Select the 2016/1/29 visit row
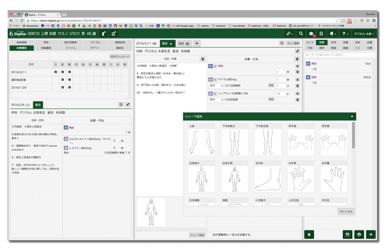The image size is (388, 250). [69, 87]
